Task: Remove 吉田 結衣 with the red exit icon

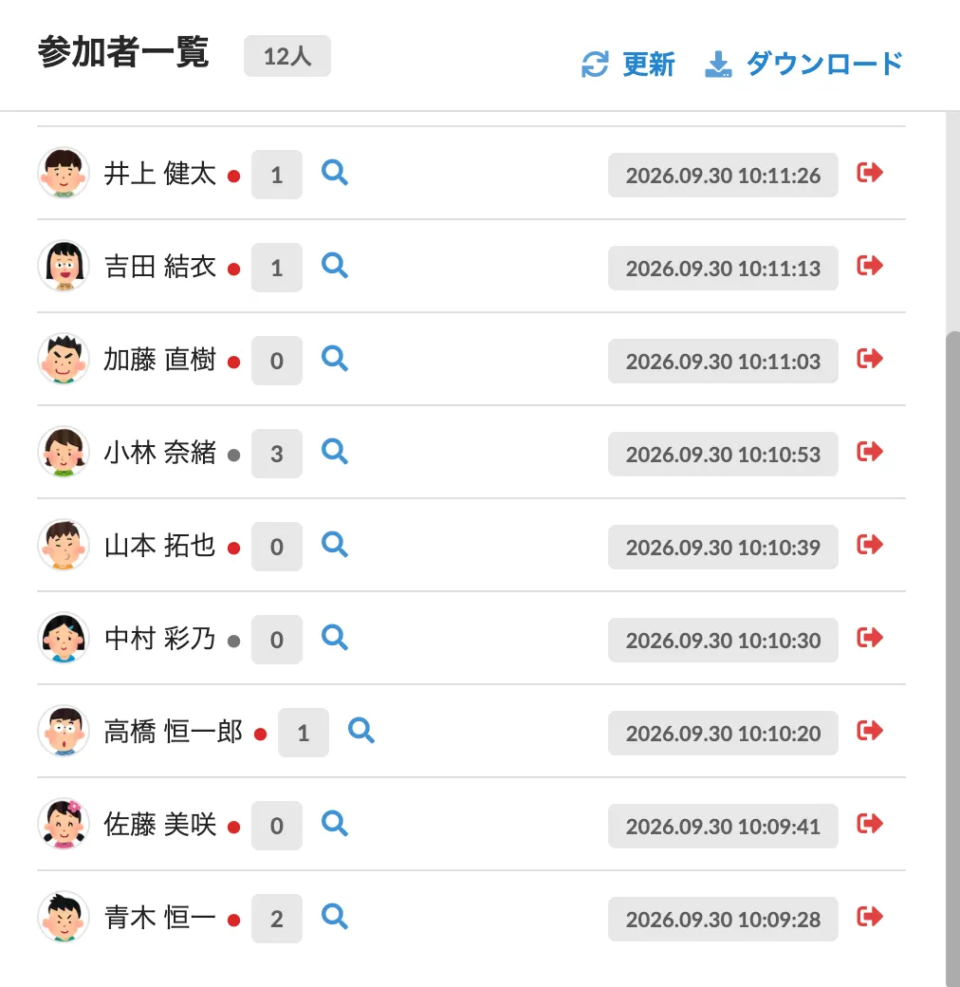Action: (870, 266)
